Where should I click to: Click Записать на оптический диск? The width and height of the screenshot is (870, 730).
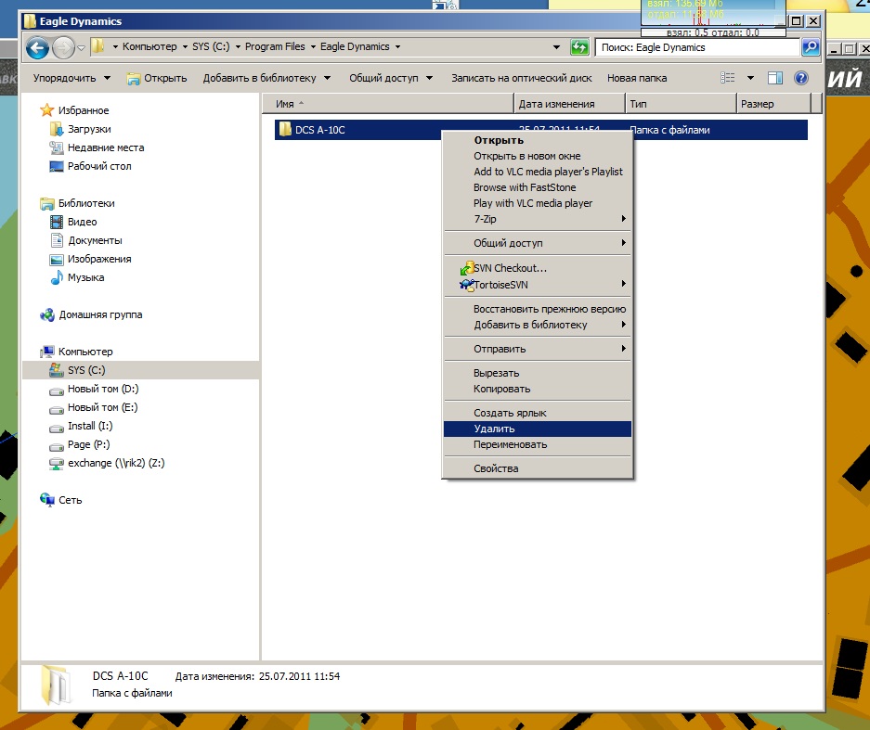(x=522, y=78)
